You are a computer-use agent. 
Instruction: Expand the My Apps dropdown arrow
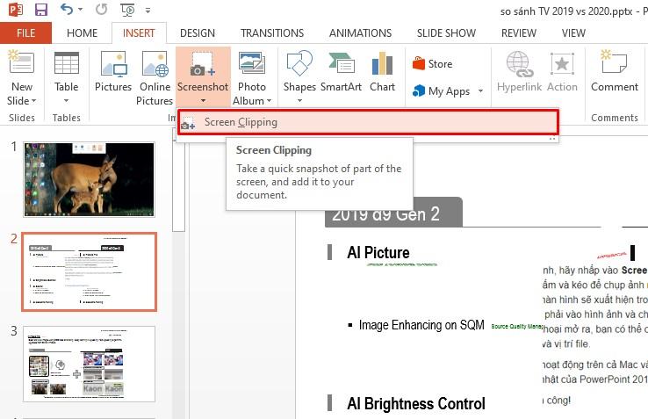click(x=480, y=91)
